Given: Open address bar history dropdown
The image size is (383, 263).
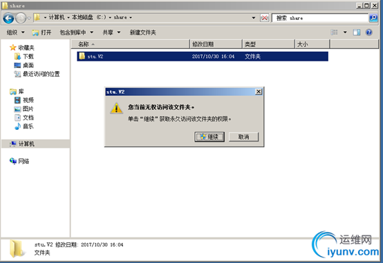Looking at the screenshot, I should pos(254,18).
